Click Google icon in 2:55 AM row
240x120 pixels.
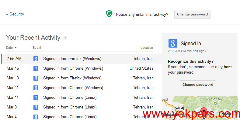[x=36, y=59]
